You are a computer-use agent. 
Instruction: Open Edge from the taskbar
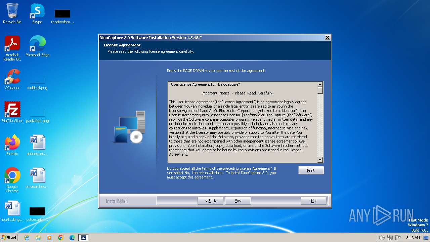tap(72, 238)
